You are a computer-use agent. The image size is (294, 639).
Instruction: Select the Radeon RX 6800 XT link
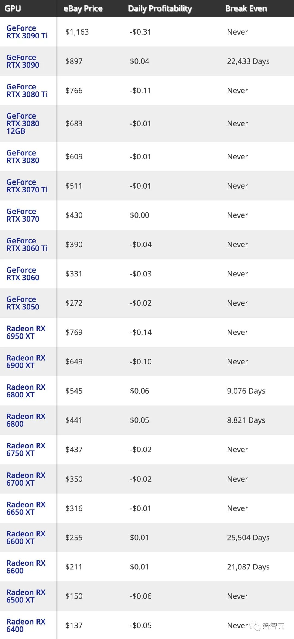coord(26,391)
